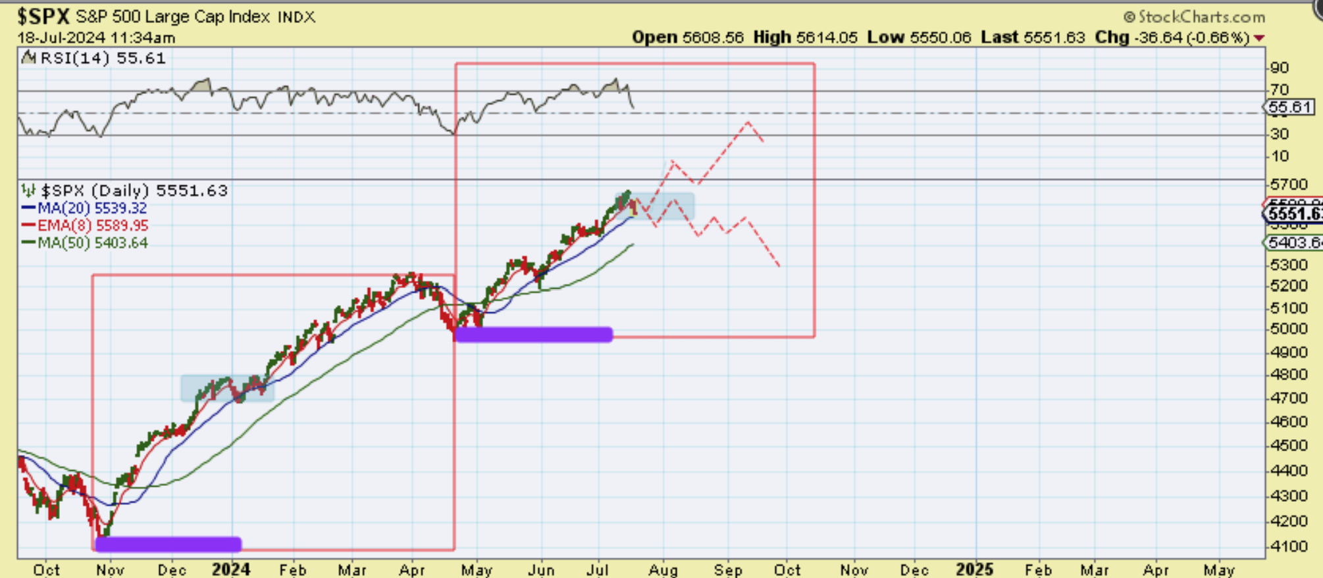Click the Jul label on time axis
This screenshot has height=578, width=1323.
[598, 570]
